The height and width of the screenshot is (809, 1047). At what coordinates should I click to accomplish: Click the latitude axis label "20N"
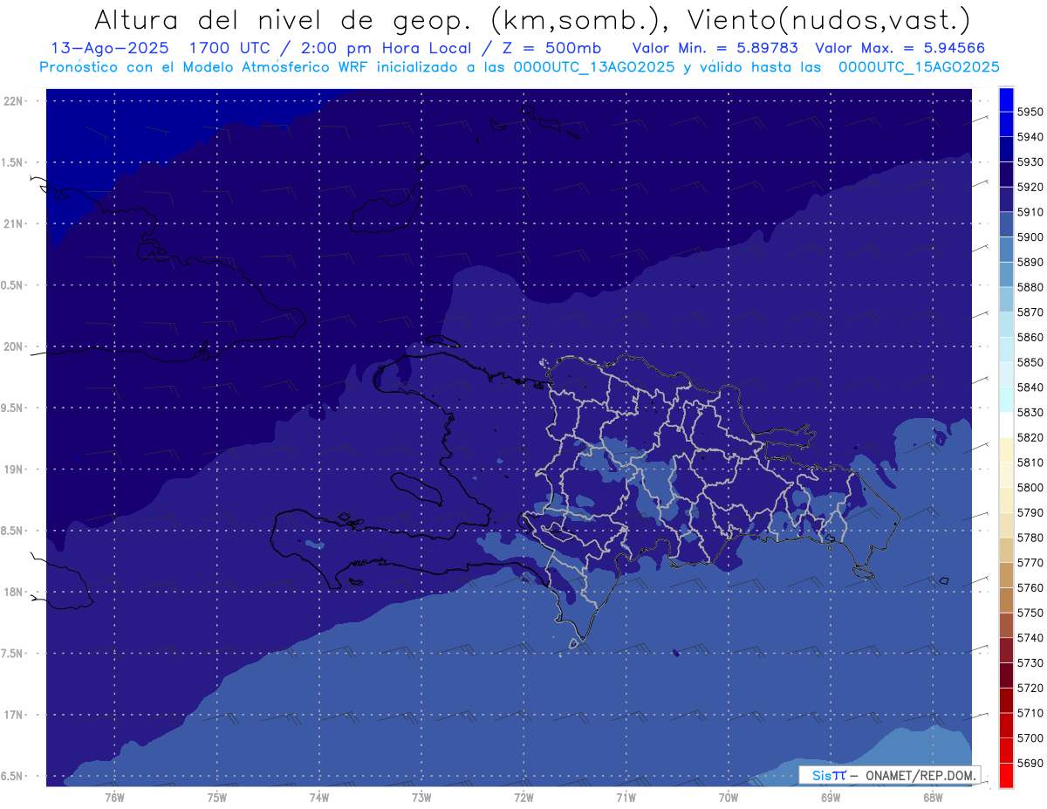pyautogui.click(x=13, y=346)
